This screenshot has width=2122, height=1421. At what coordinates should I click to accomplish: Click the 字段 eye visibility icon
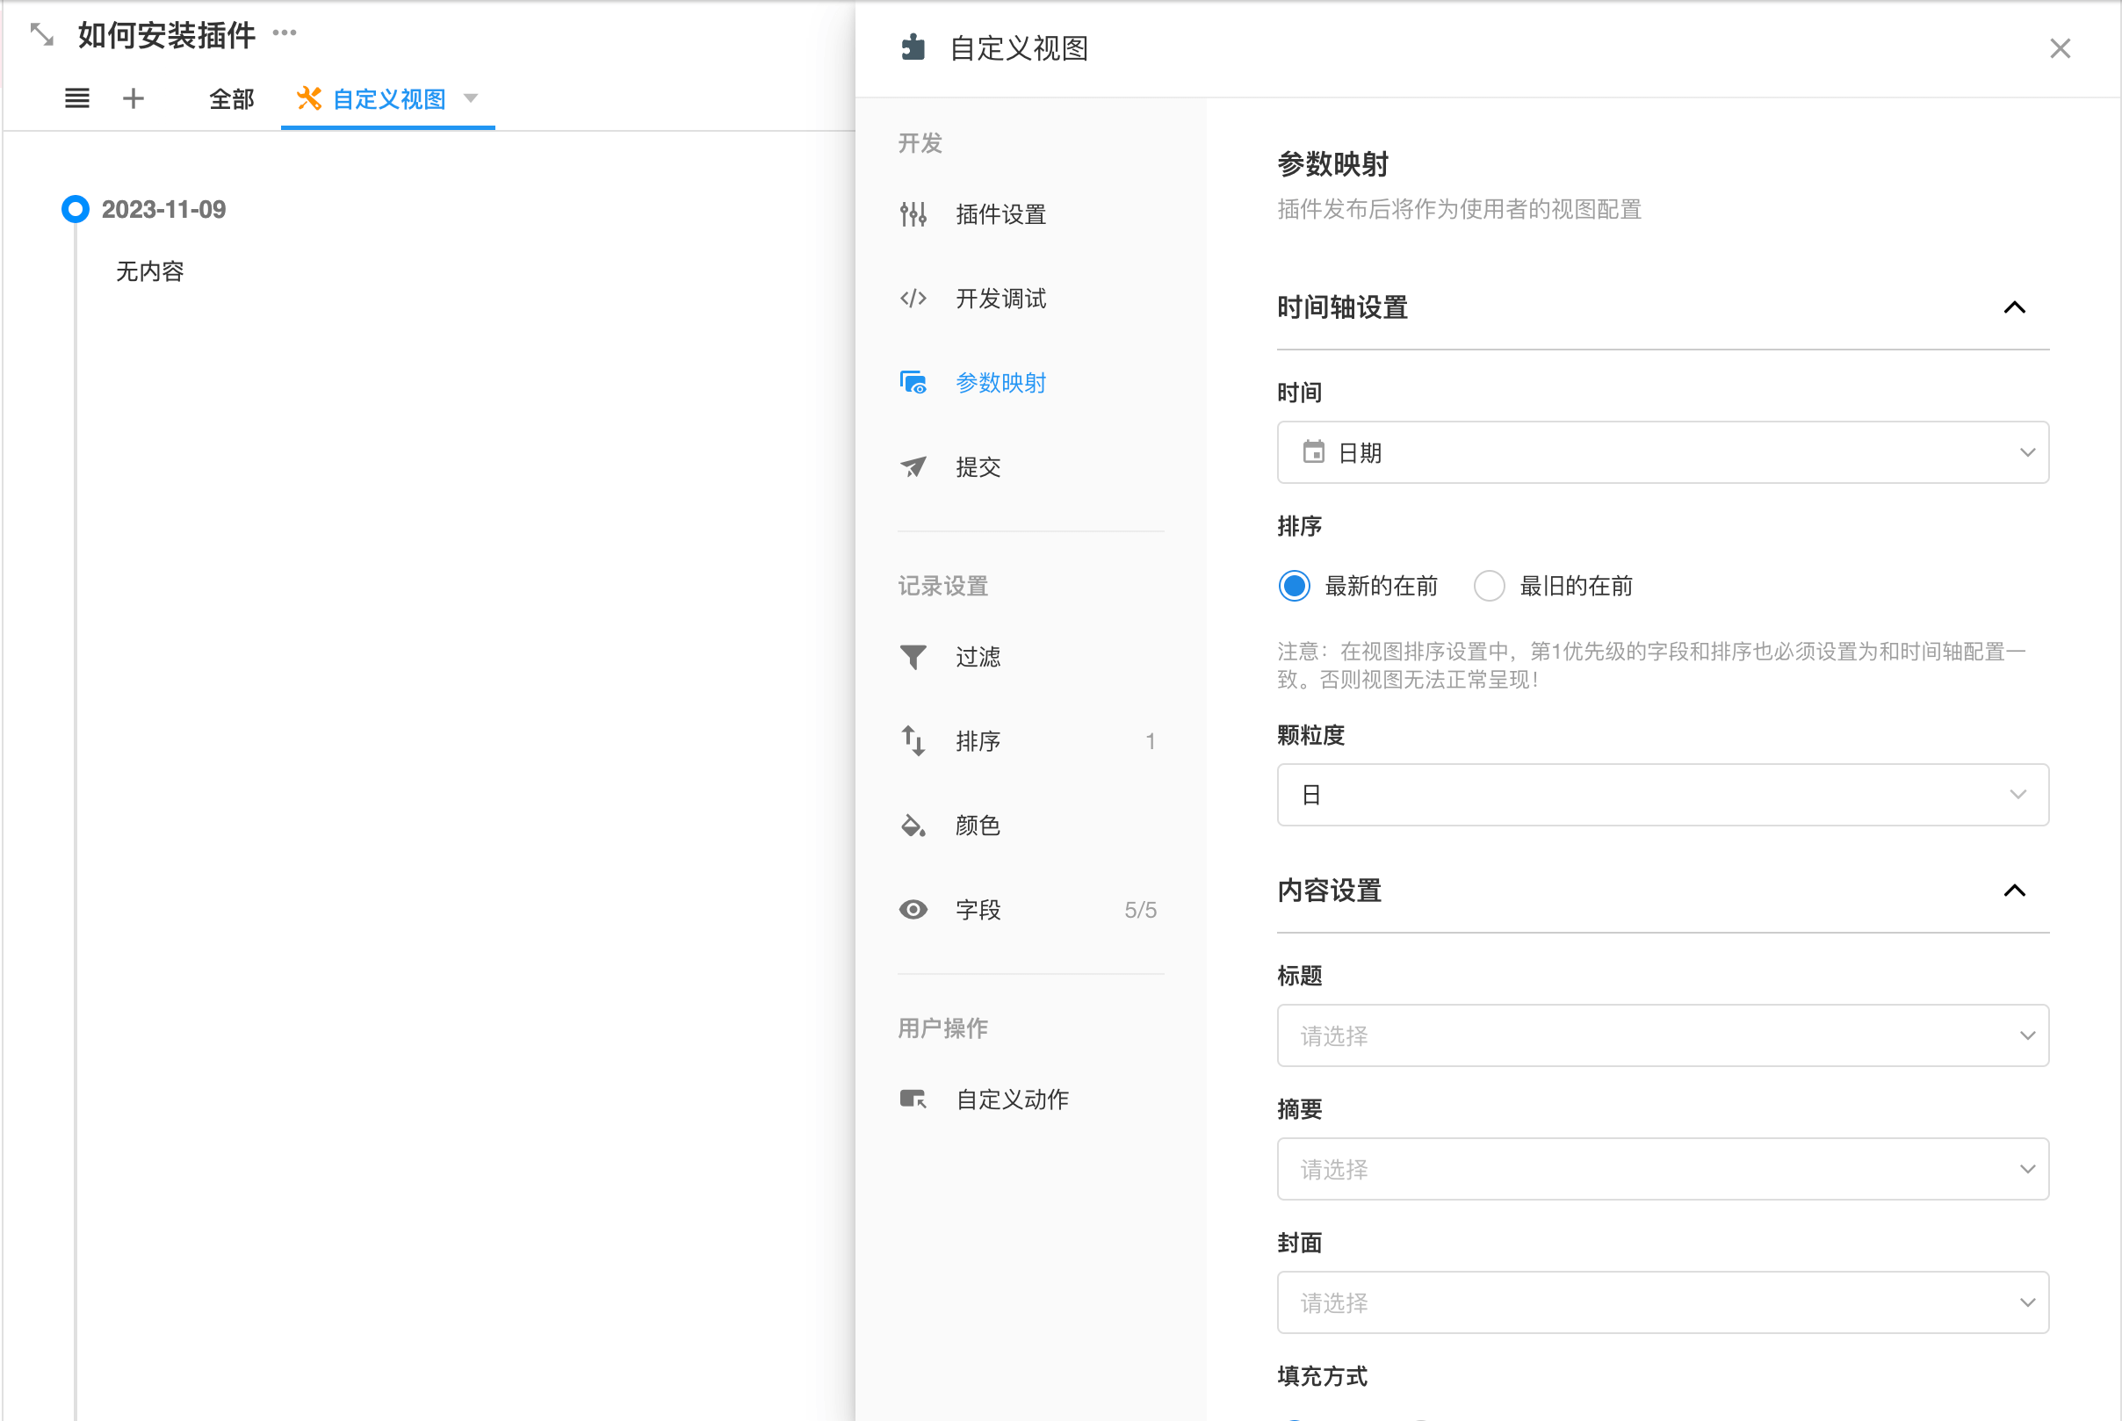913,909
